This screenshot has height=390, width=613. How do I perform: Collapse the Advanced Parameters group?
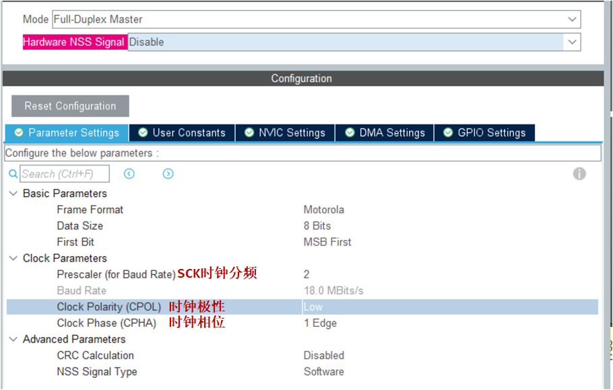pos(13,340)
